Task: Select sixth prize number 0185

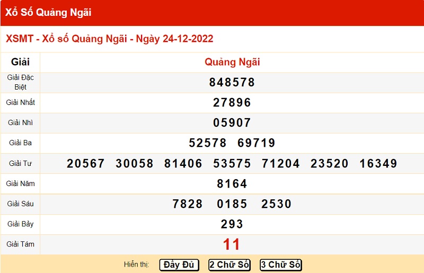Action: 232,204
